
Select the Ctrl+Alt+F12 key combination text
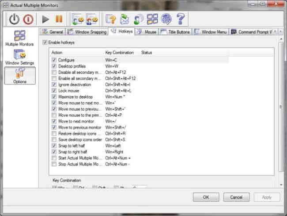(x=116, y=72)
